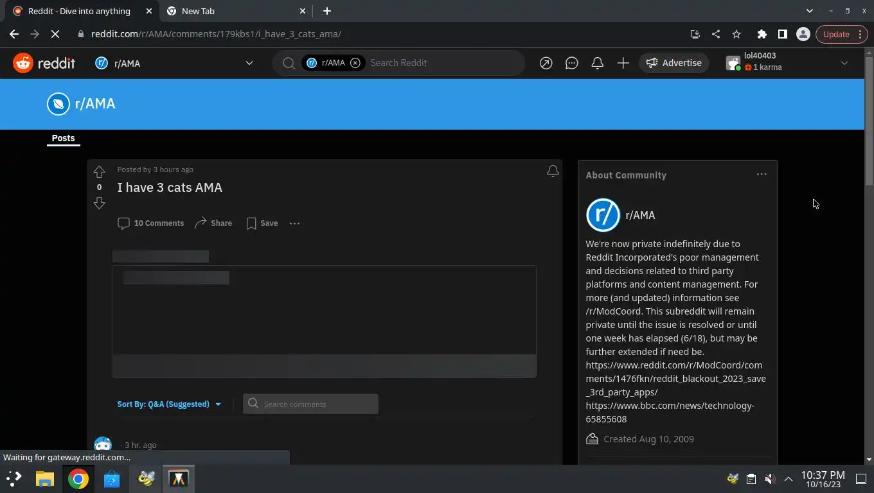
Task: Click r/AMA community avatar in sidebar
Action: pyautogui.click(x=603, y=215)
